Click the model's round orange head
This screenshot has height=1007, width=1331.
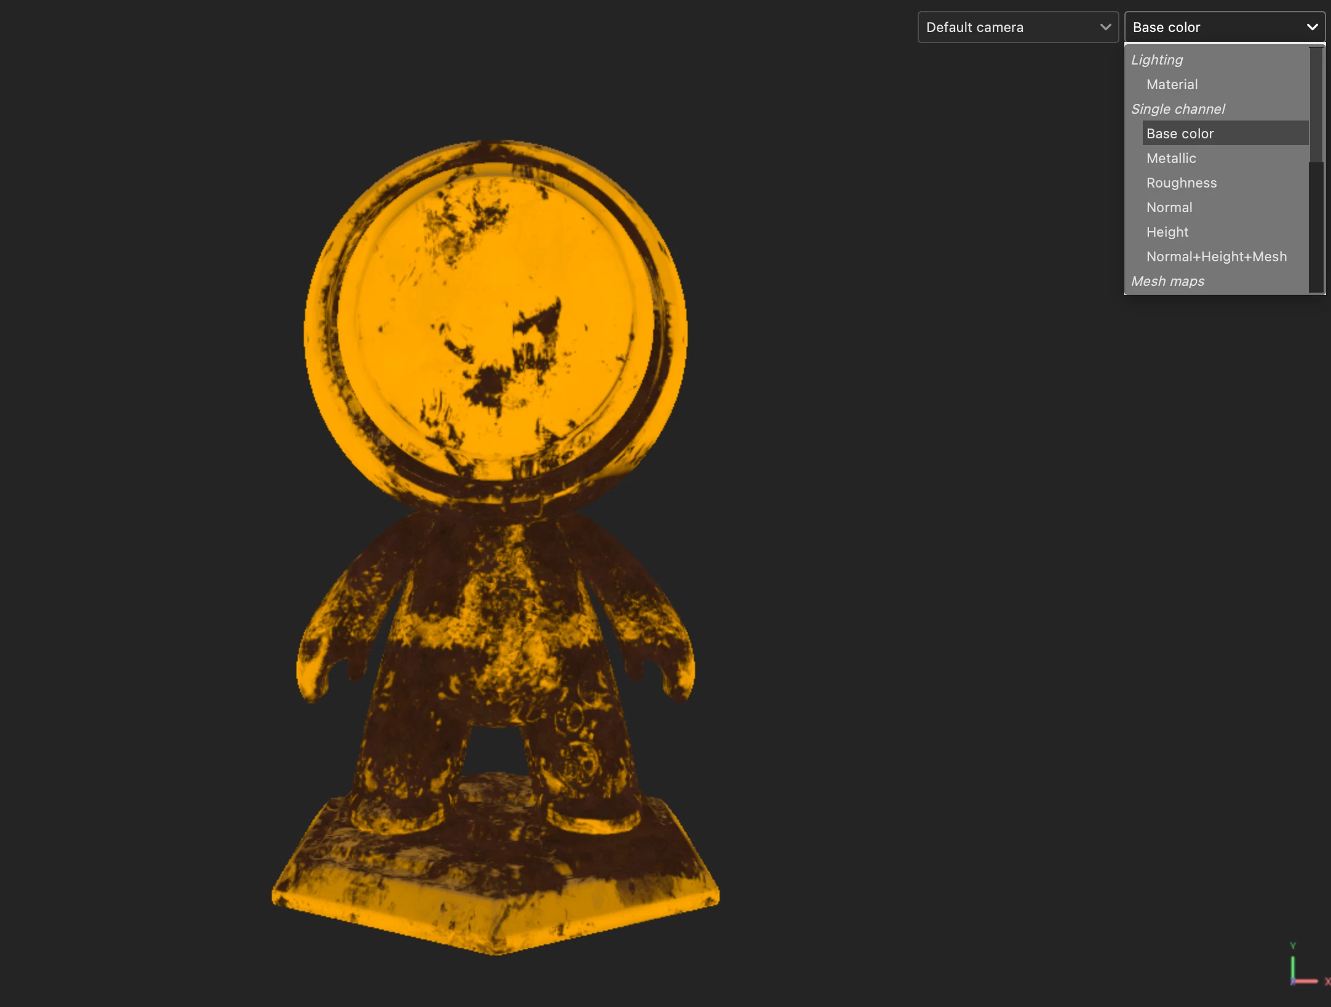pos(495,320)
